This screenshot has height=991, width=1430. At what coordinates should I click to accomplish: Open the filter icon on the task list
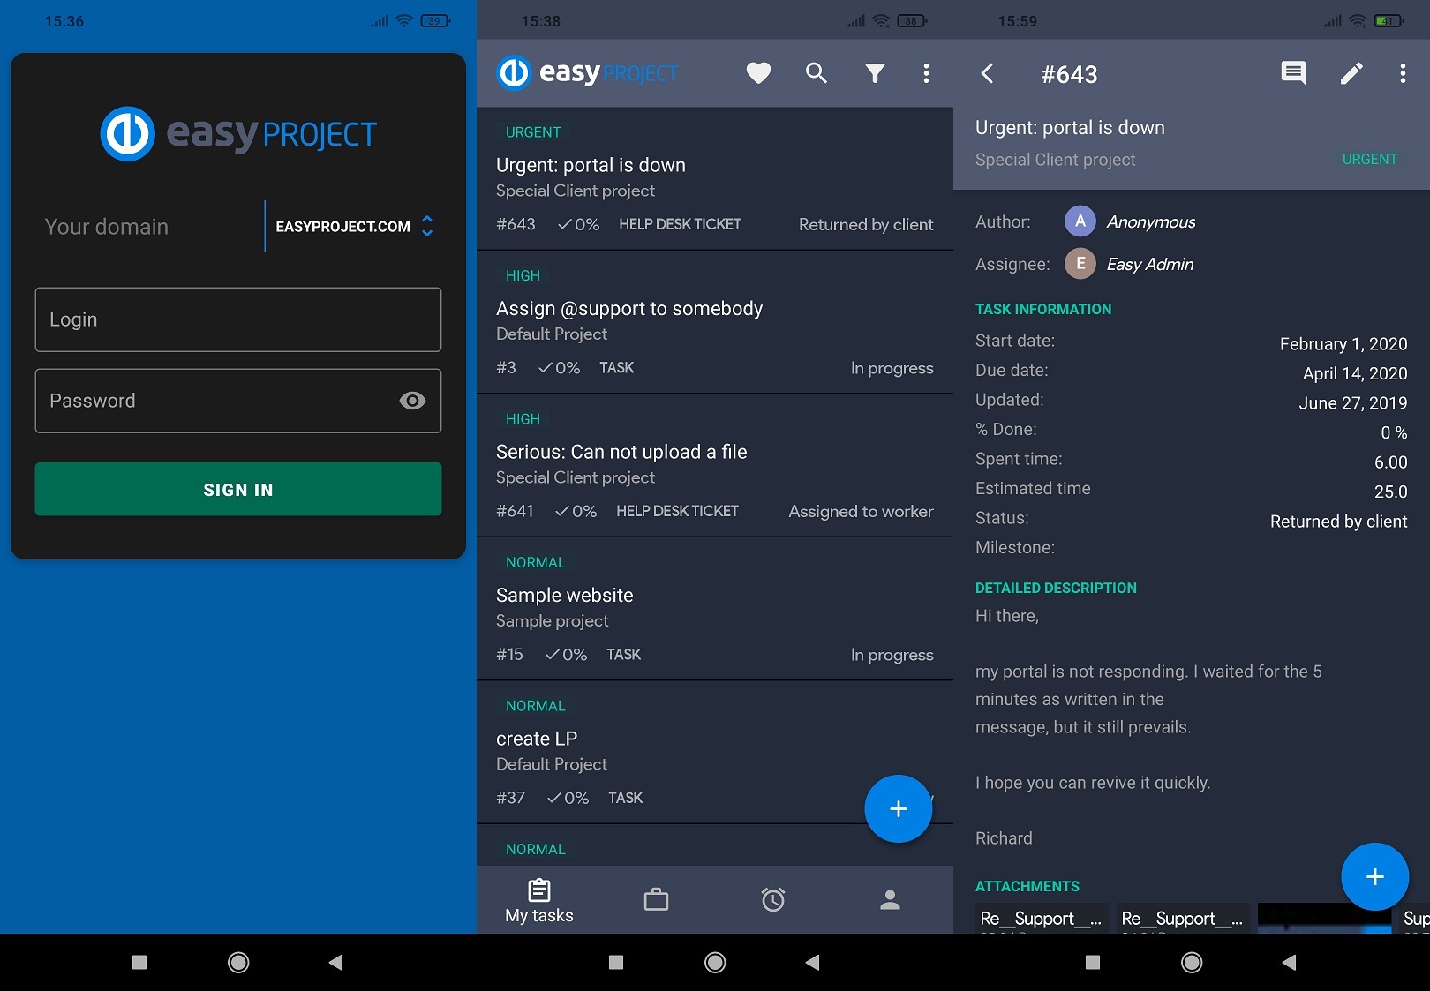874,73
